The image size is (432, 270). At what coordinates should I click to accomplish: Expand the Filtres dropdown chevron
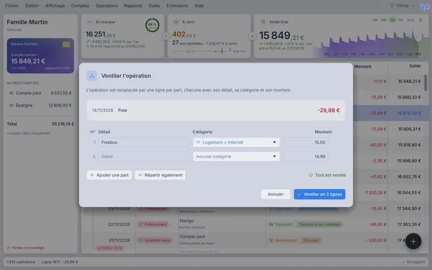(x=413, y=6)
